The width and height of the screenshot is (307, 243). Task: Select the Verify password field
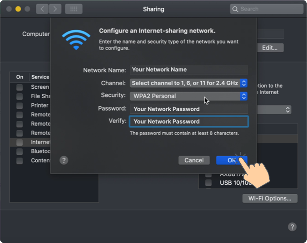(188, 121)
